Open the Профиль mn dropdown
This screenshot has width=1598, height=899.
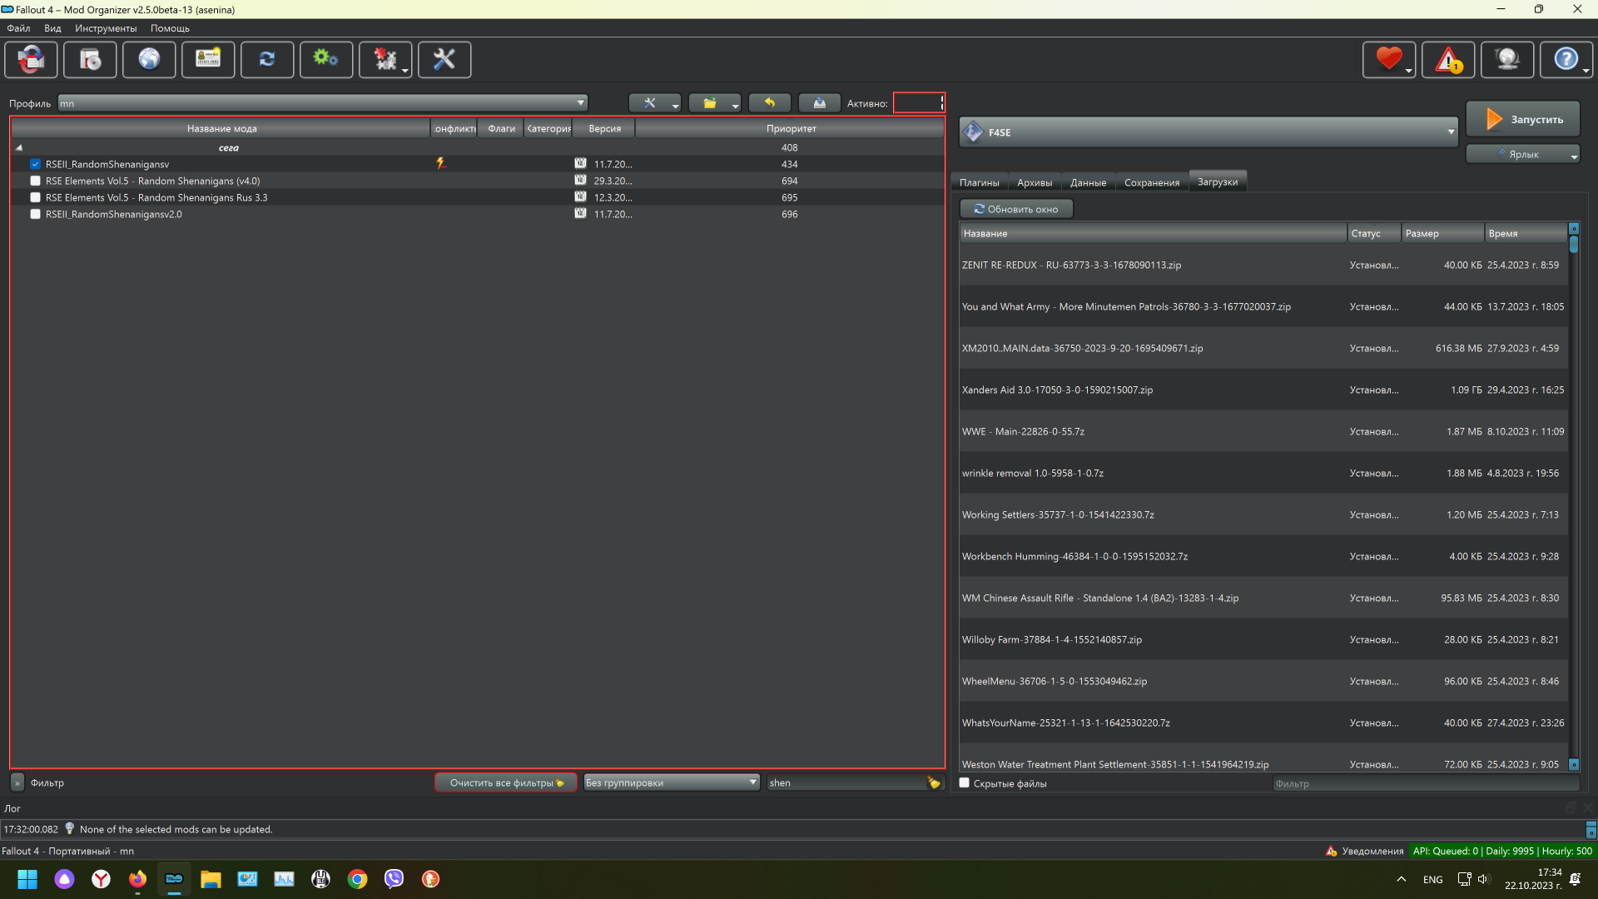(x=323, y=103)
